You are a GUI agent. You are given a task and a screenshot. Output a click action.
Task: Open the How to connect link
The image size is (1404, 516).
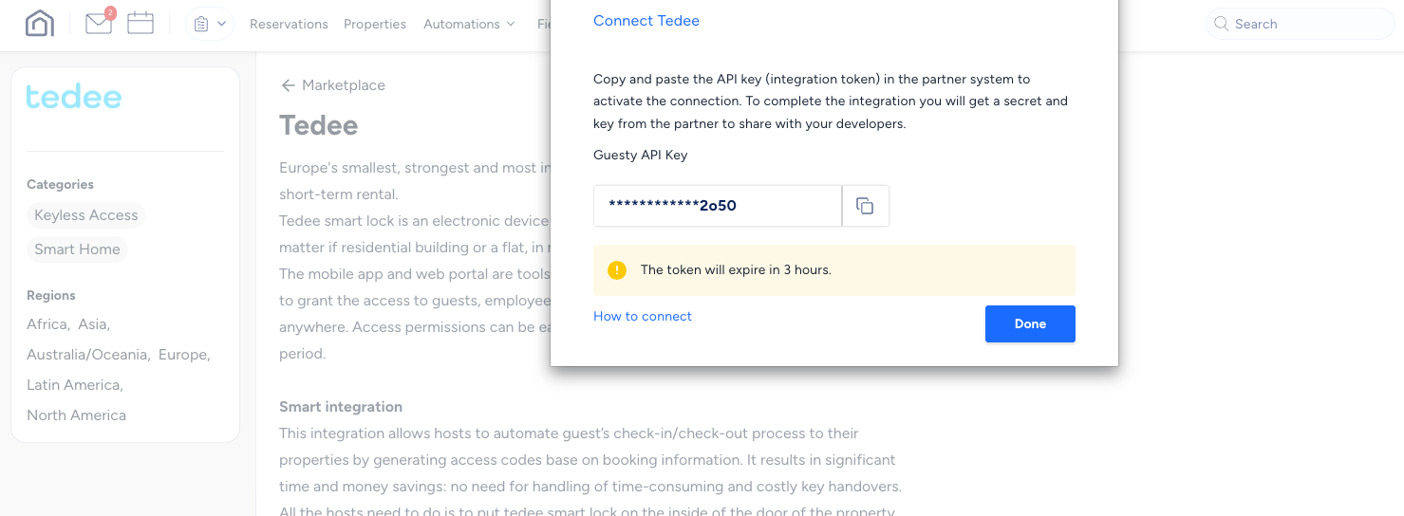[643, 316]
